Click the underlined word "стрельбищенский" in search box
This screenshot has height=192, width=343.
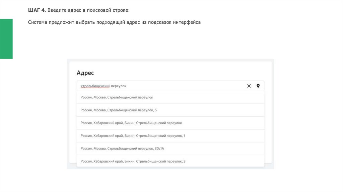point(95,86)
